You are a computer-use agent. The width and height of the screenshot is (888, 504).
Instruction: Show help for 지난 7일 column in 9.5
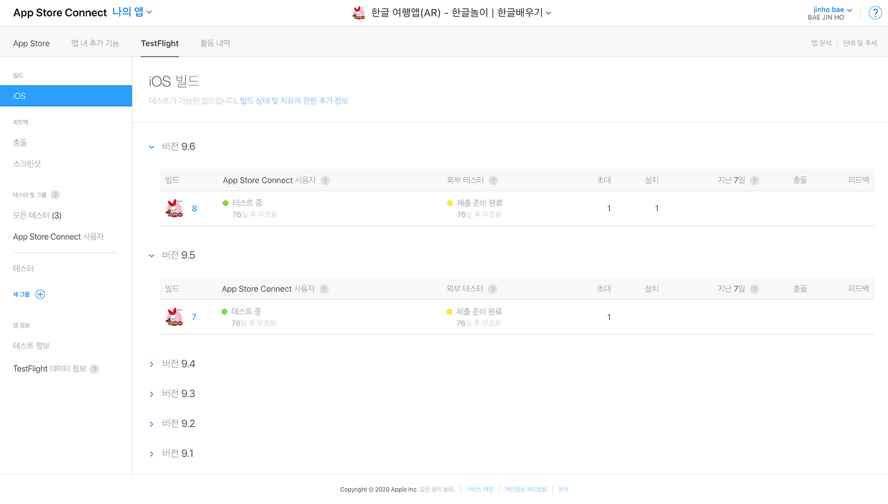(754, 289)
